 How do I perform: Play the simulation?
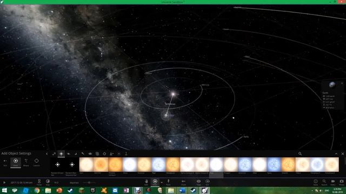(4, 182)
